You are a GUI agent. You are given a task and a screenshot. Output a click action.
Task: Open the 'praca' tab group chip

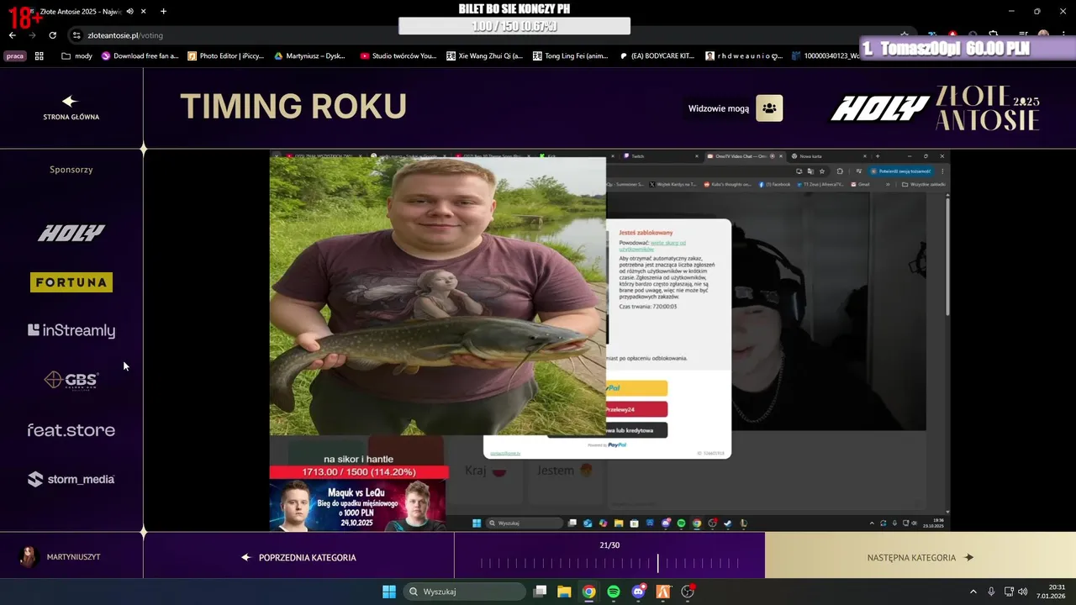[15, 56]
